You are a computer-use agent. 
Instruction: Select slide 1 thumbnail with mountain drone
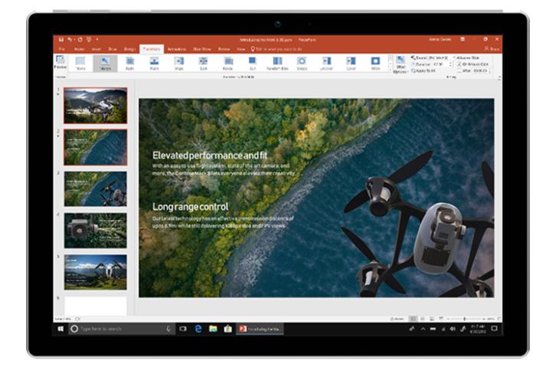tap(95, 106)
